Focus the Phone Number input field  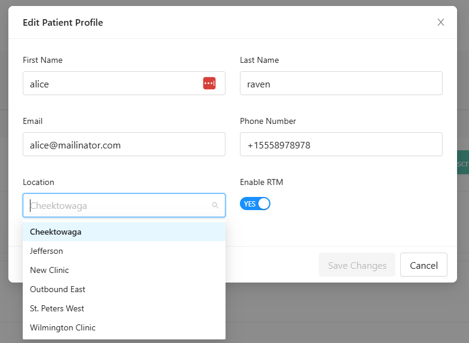coord(340,145)
